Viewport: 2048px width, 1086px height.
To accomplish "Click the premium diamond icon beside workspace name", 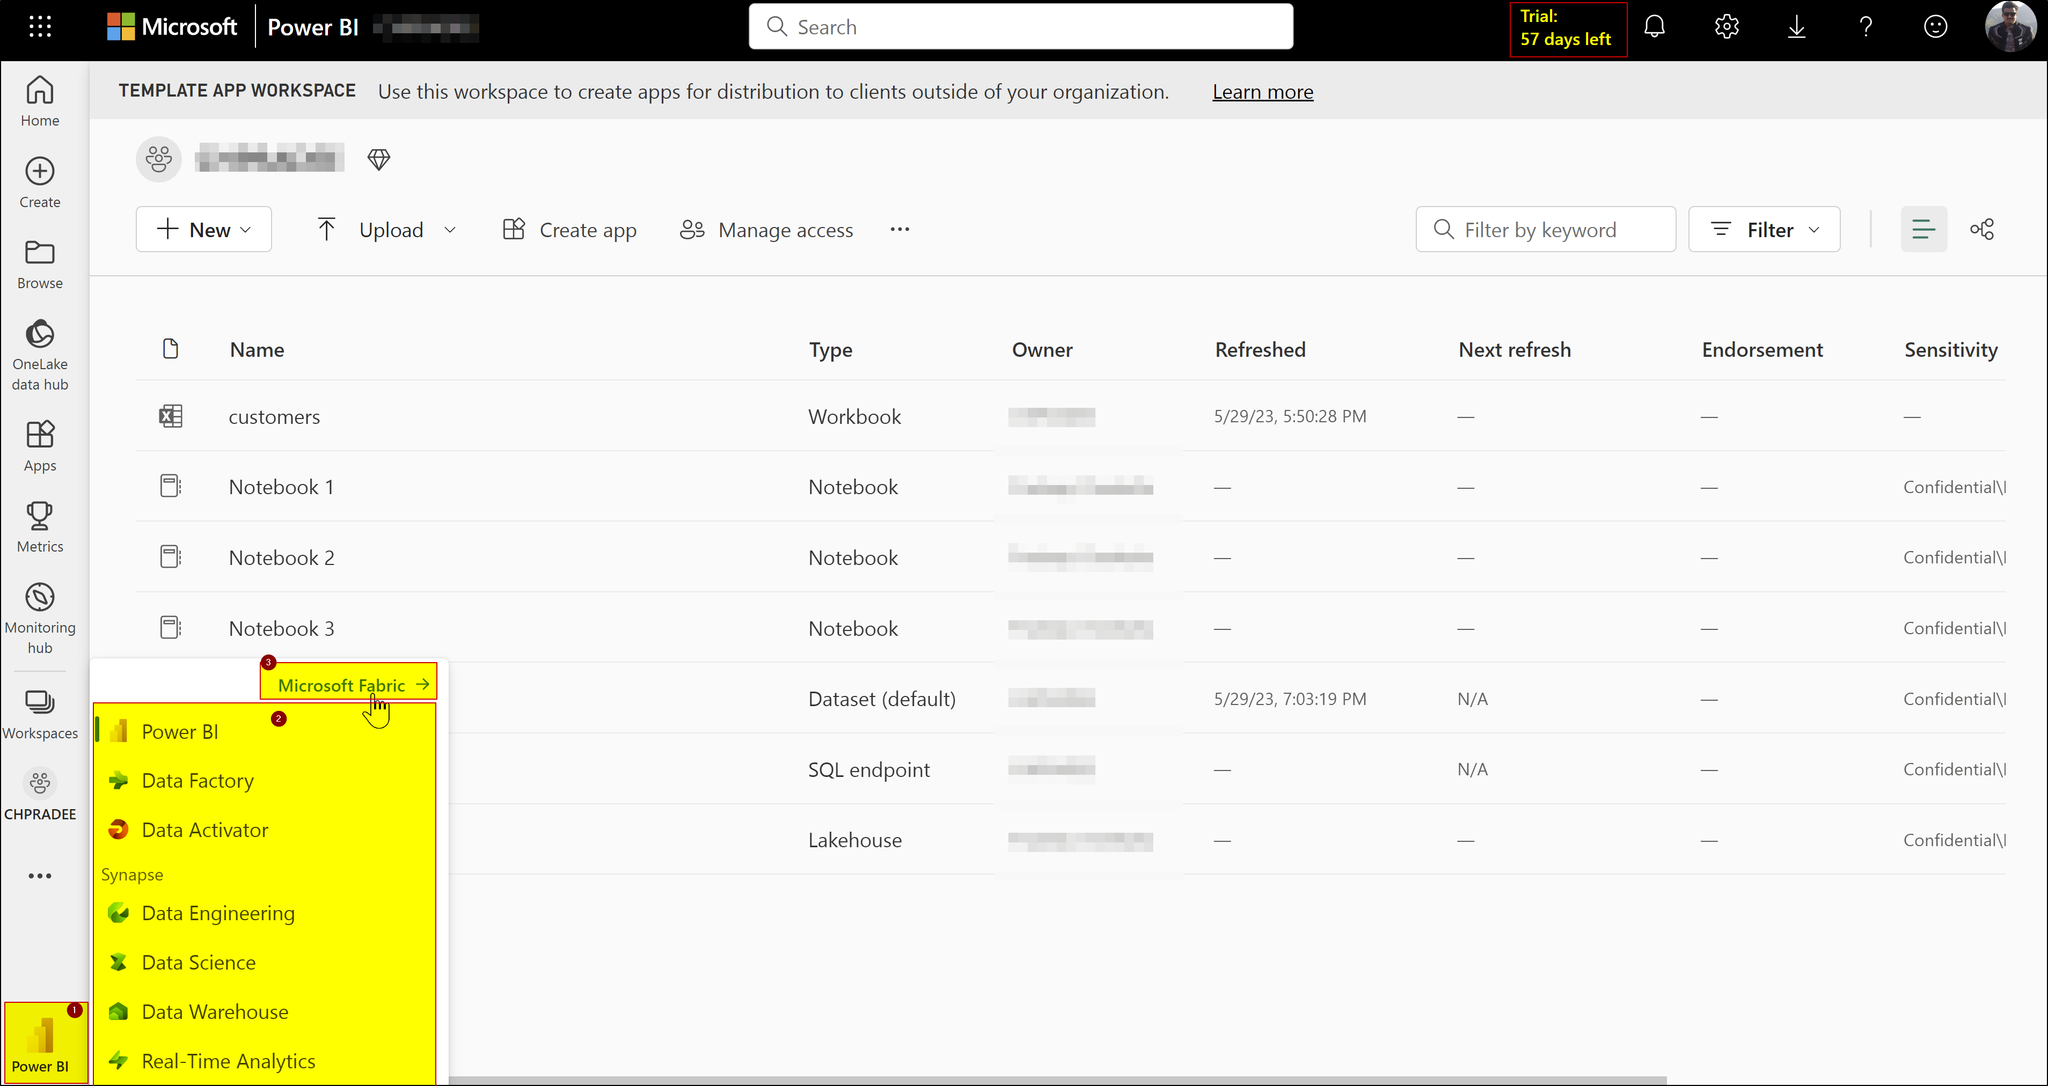I will pos(378,159).
